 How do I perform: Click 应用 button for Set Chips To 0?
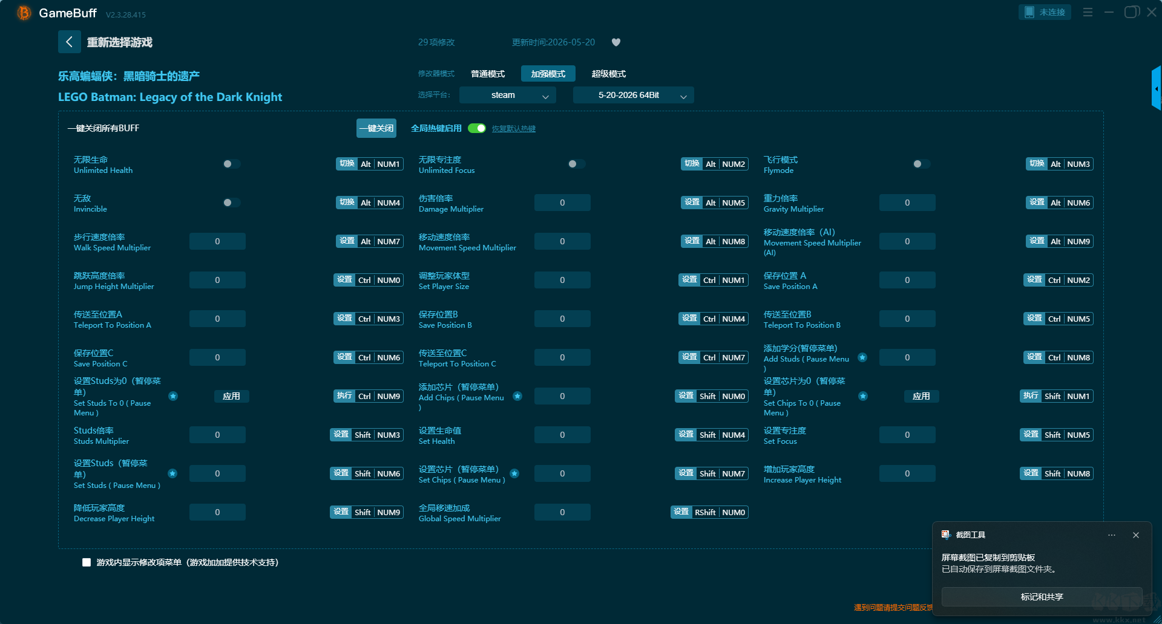click(922, 396)
